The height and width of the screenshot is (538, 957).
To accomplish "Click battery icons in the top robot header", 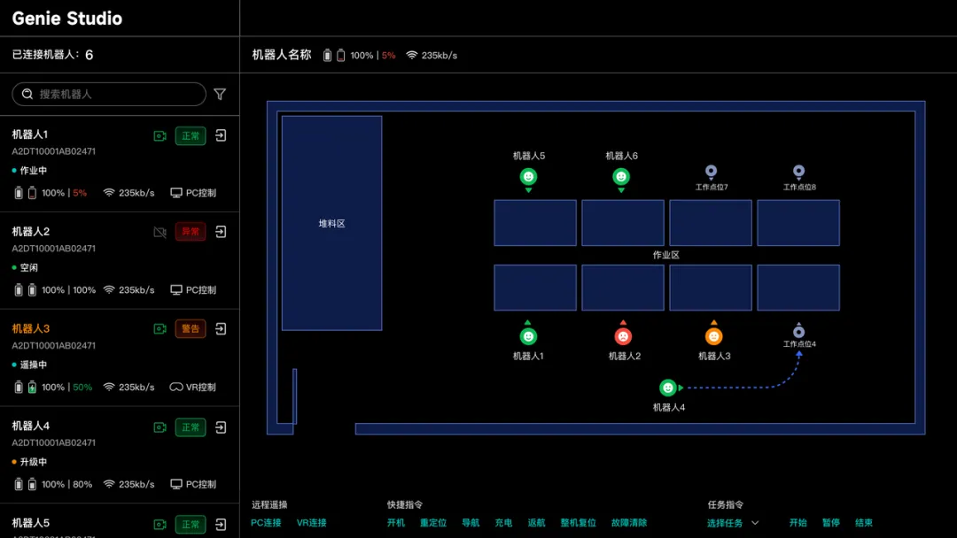I will [x=334, y=56].
